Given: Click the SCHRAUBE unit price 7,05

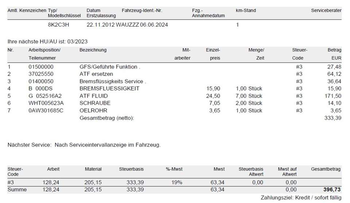Looking at the screenshot, I should coord(214,103).
